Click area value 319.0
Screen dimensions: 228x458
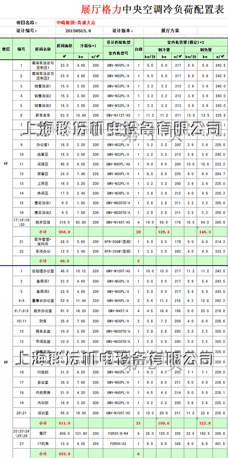[64, 222]
